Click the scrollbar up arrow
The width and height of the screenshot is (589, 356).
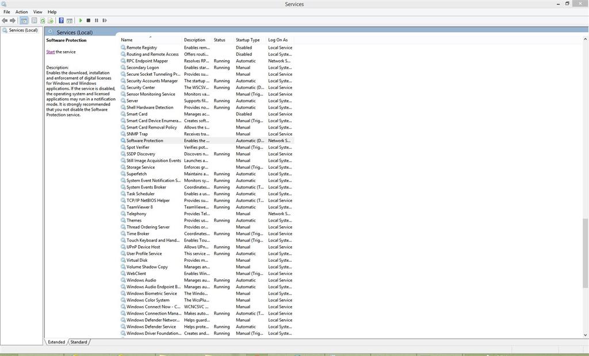click(585, 39)
